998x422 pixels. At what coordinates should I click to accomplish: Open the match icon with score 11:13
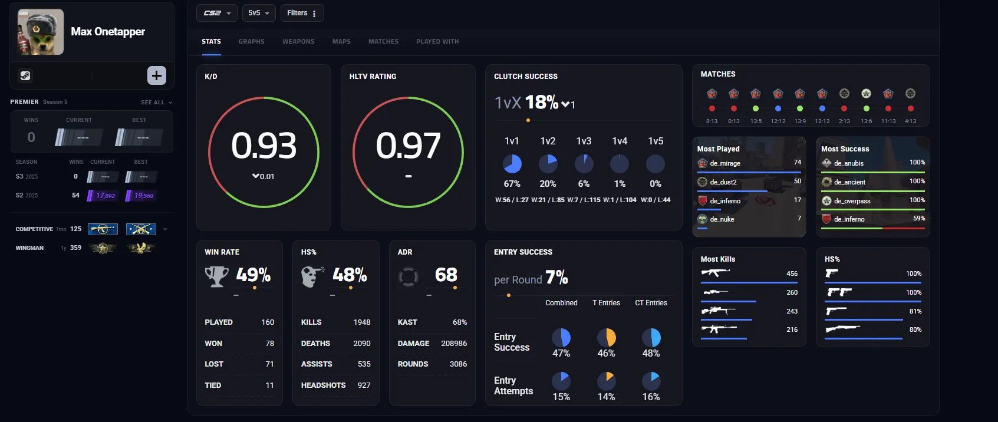click(888, 94)
